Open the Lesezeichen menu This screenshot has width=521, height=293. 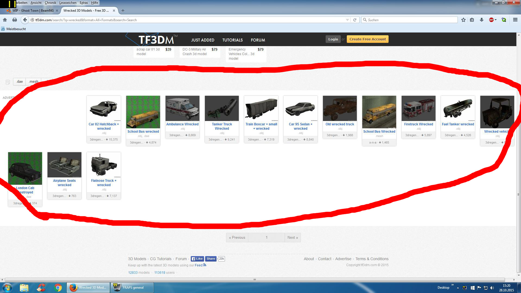click(x=68, y=3)
